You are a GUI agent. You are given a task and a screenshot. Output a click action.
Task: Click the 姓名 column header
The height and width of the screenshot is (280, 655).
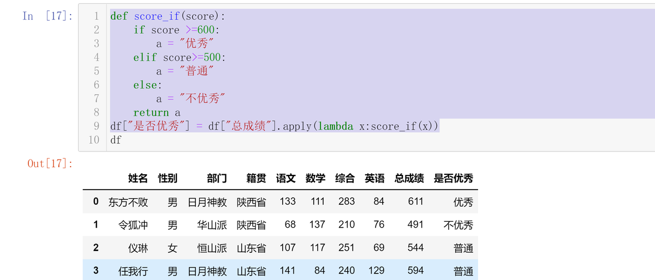(138, 178)
